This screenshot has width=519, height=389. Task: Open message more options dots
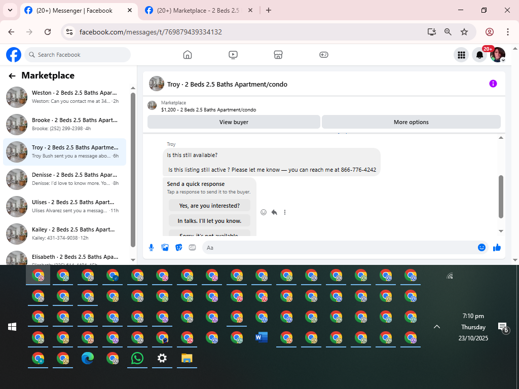(285, 212)
